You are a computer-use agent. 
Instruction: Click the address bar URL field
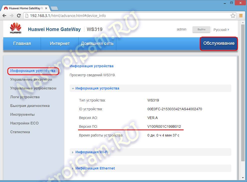coord(125,15)
